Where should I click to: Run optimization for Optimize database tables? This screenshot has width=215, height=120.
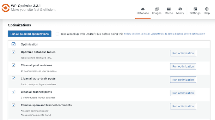pyautogui.click(x=183, y=53)
